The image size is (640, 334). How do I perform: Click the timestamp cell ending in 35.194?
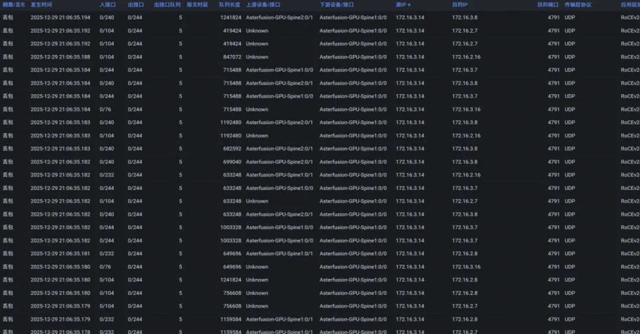pos(60,18)
